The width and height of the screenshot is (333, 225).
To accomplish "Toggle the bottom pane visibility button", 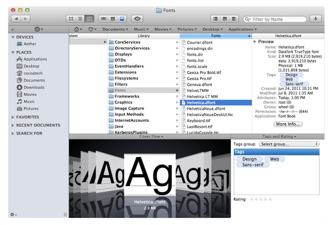I will pyautogui.click(x=225, y=19).
